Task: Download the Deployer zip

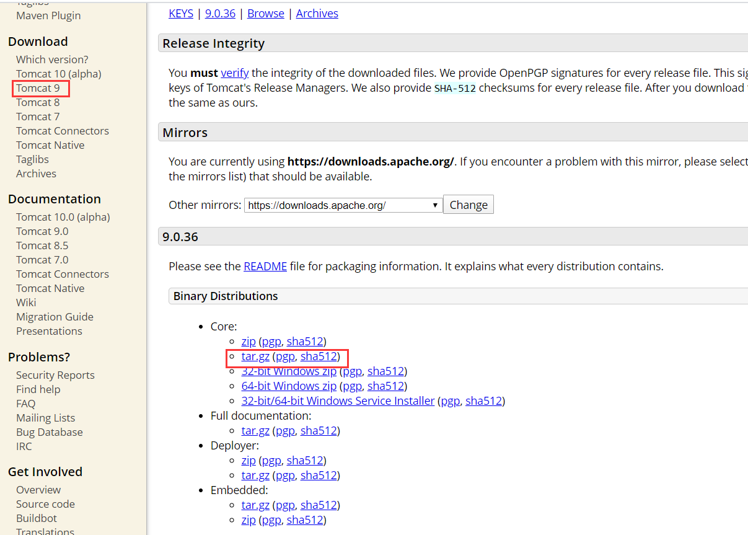Action: 249,460
